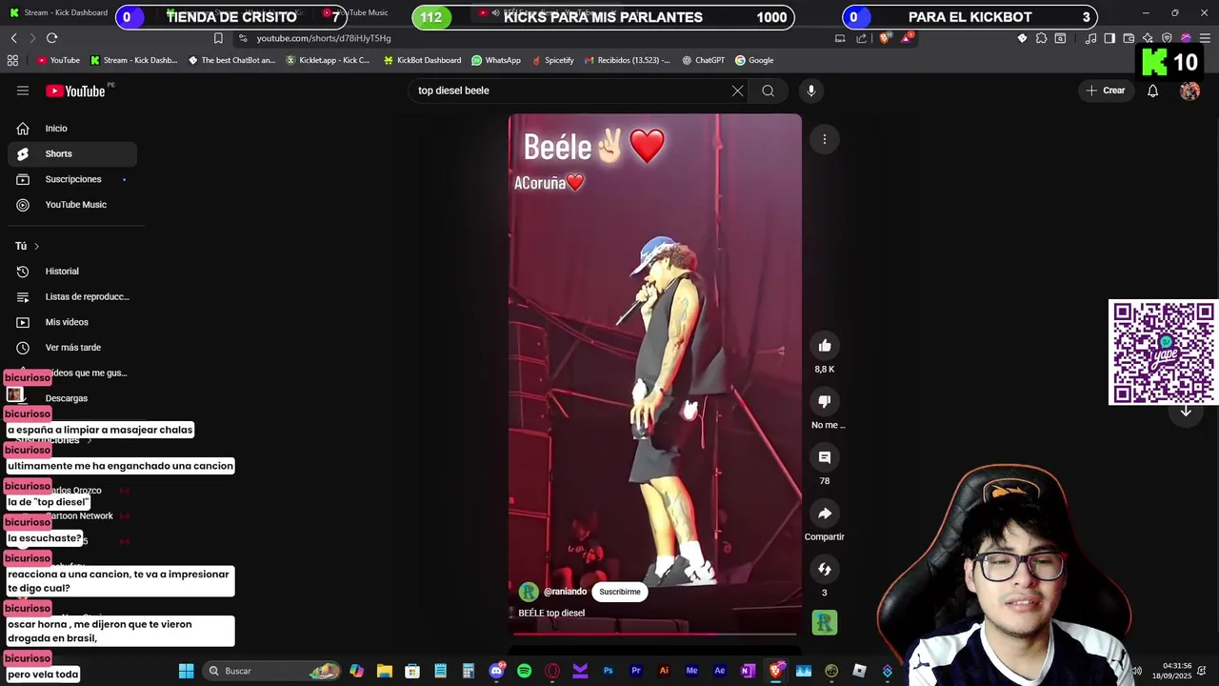The height and width of the screenshot is (686, 1219).
Task: Open the Stream - Kick Dashboard bookmark
Action: pyautogui.click(x=134, y=60)
